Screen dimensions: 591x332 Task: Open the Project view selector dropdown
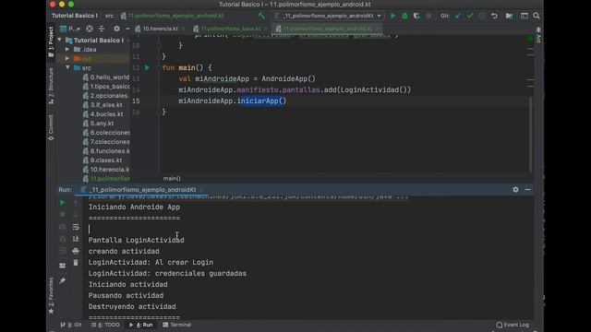click(70, 29)
